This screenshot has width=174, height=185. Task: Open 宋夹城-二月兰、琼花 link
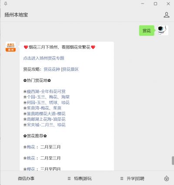click(x=46, y=125)
